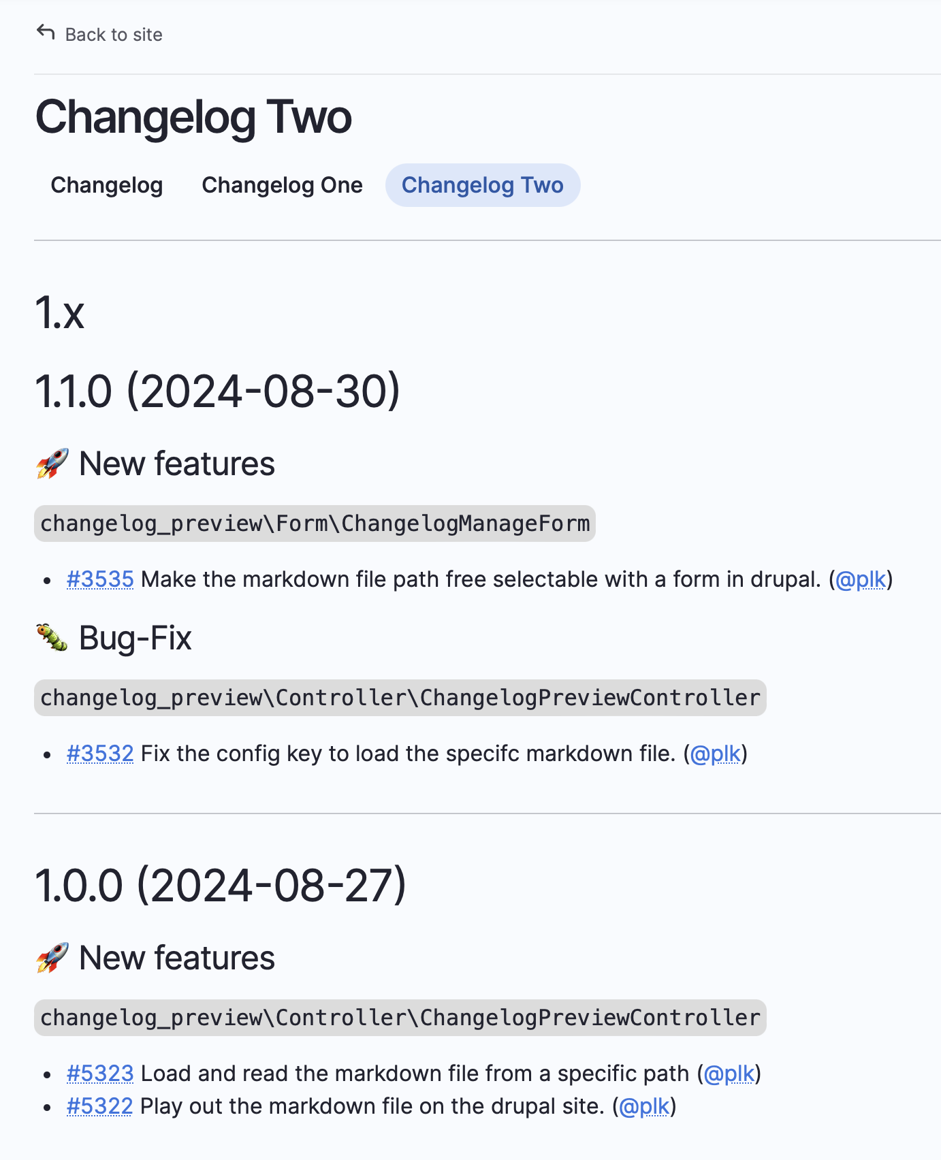
Task: Select the ChangelogPreviewController badge under 1.0.0
Action: click(x=400, y=1017)
